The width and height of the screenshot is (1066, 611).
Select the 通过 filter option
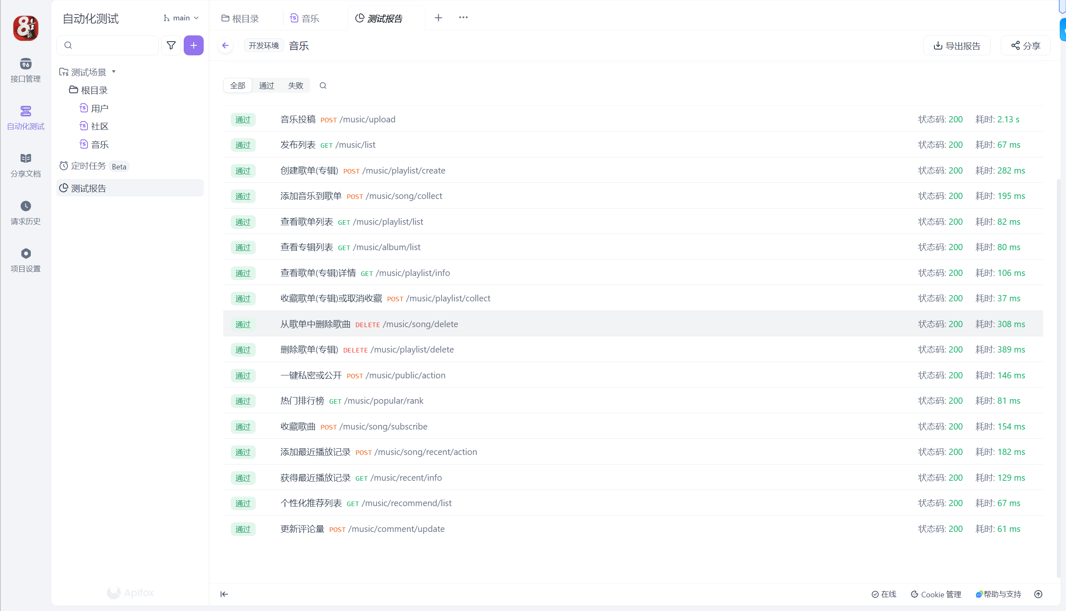click(266, 86)
